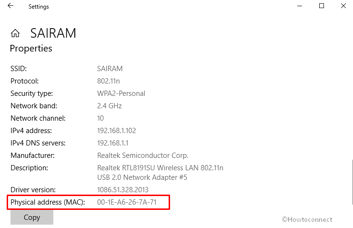Click the Realtek Semiconductor Corp. manufacturer text
353x228 pixels.
143,155
